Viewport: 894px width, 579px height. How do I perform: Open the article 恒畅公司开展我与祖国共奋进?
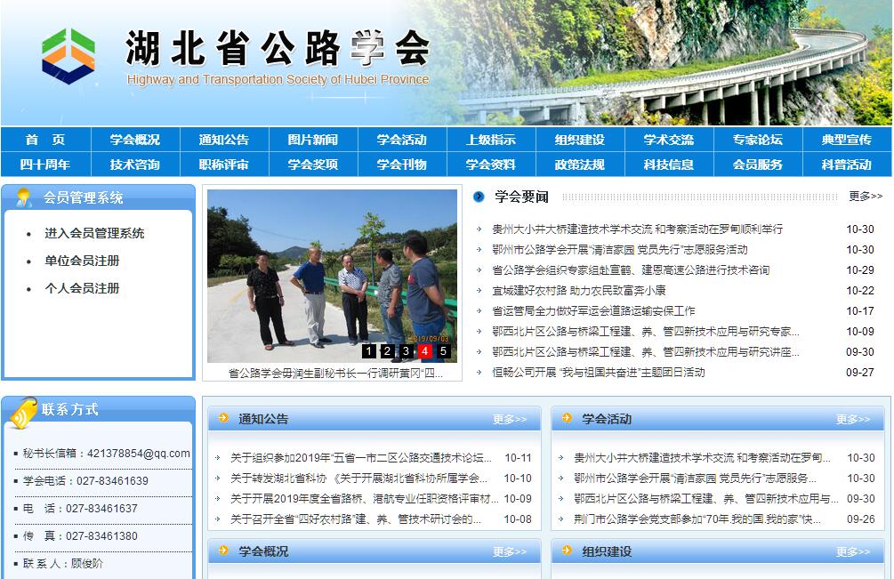pos(599,373)
